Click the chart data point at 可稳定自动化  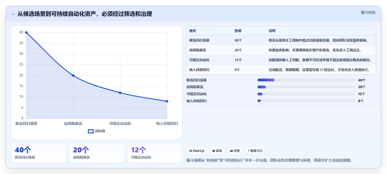pos(120,93)
